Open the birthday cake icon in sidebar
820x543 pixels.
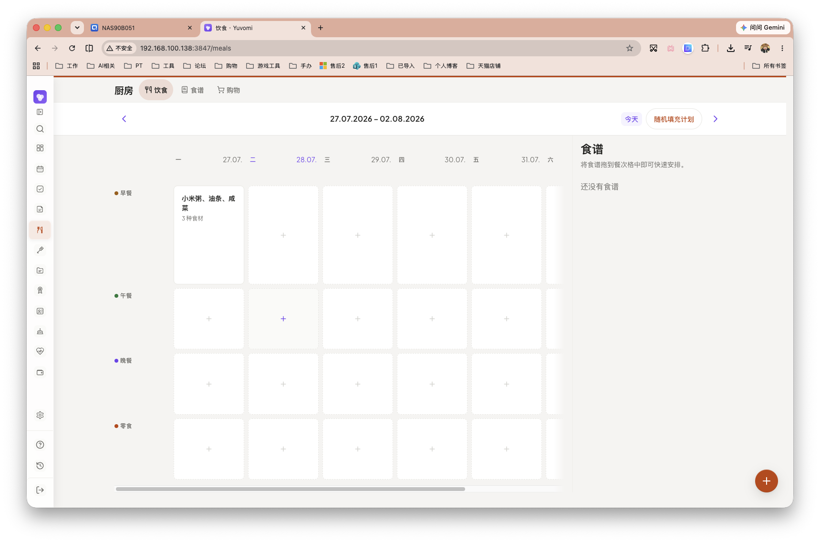[x=40, y=331]
